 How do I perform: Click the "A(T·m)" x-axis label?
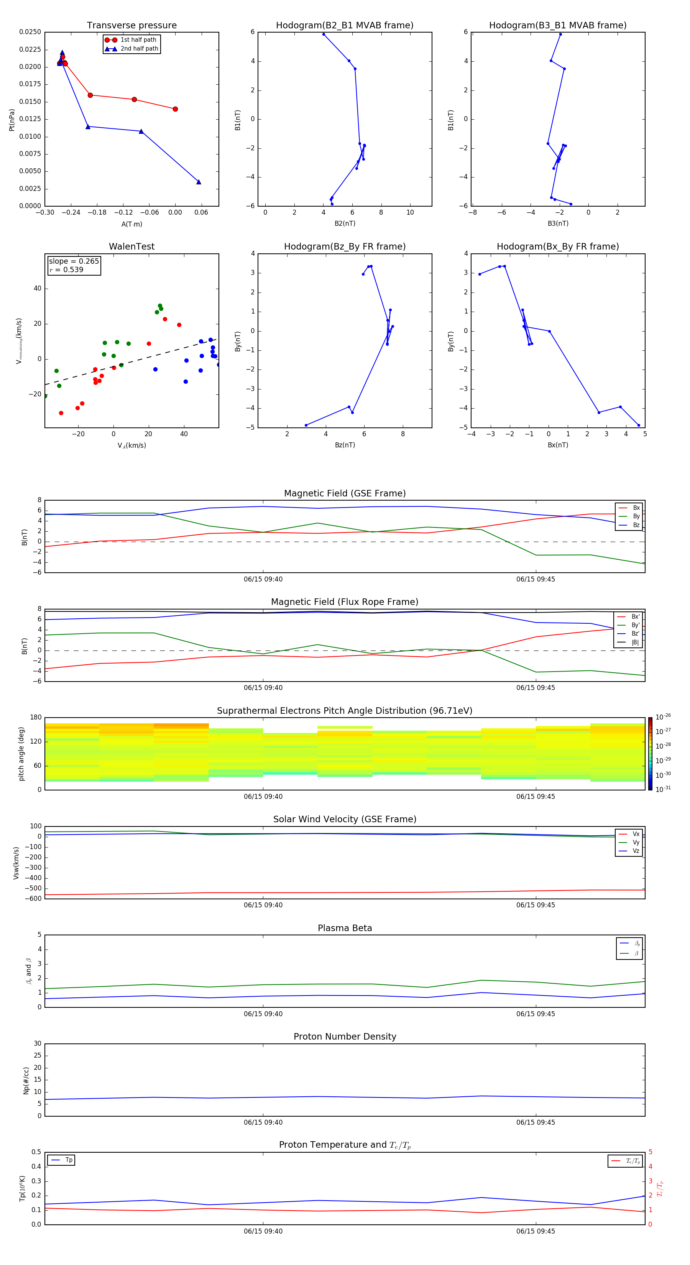click(131, 224)
